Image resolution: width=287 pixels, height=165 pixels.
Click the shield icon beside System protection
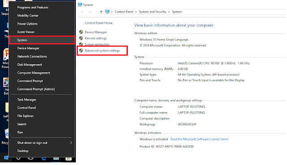tap(81, 44)
